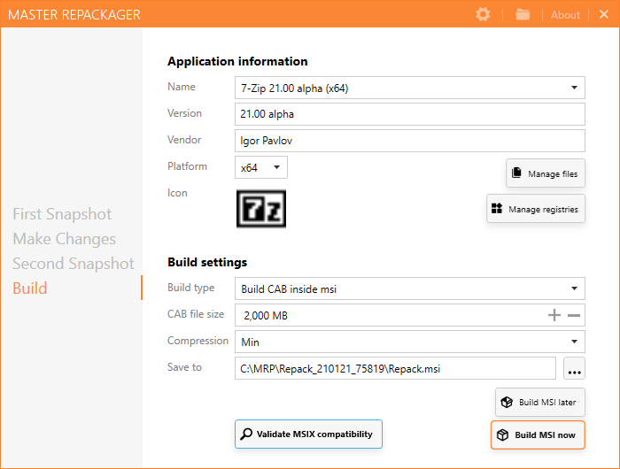Browse for save location with ellipsis button
This screenshot has height=469, width=620.
(x=574, y=369)
